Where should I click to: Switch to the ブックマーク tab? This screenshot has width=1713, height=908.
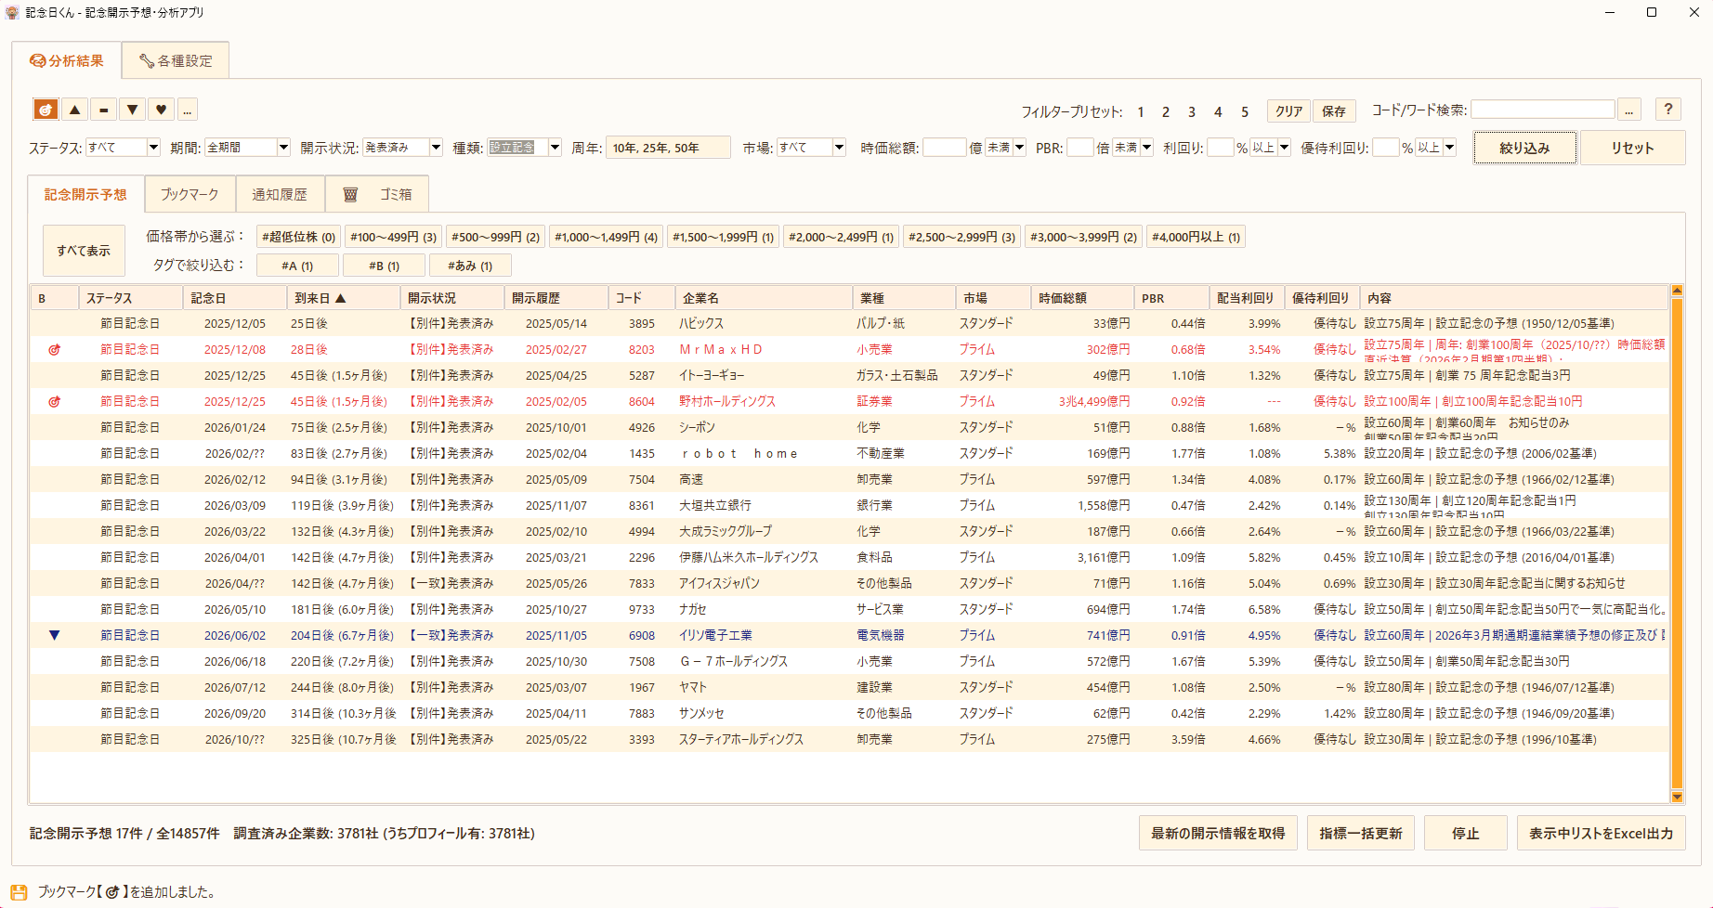pyautogui.click(x=190, y=194)
